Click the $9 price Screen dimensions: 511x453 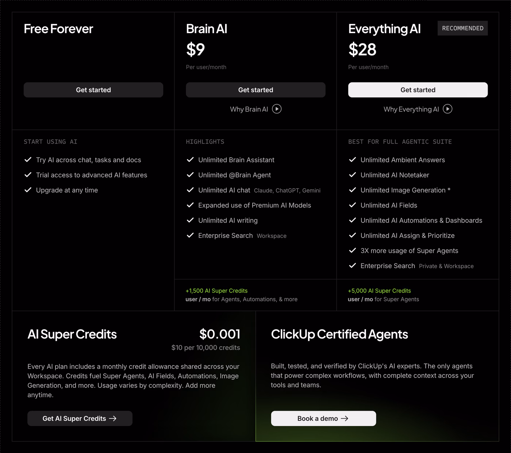(x=195, y=49)
